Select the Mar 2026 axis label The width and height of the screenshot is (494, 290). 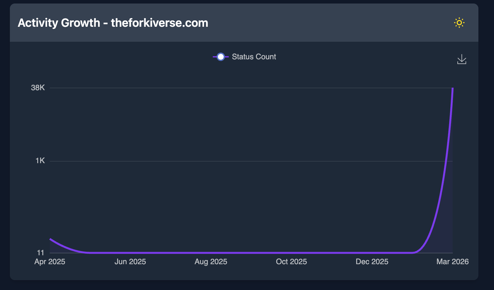(x=452, y=261)
